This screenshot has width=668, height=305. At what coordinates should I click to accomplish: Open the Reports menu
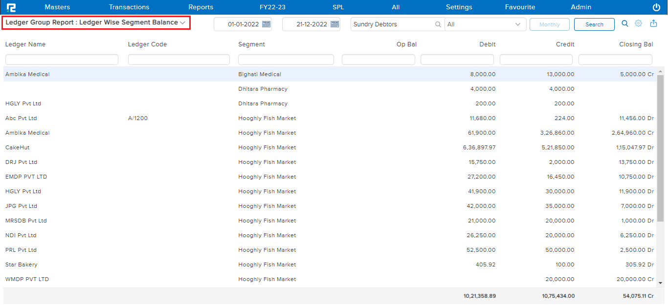tap(200, 7)
